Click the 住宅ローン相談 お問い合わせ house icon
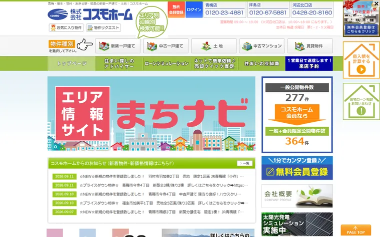Viewport: 380px width, 237px height. point(361,102)
